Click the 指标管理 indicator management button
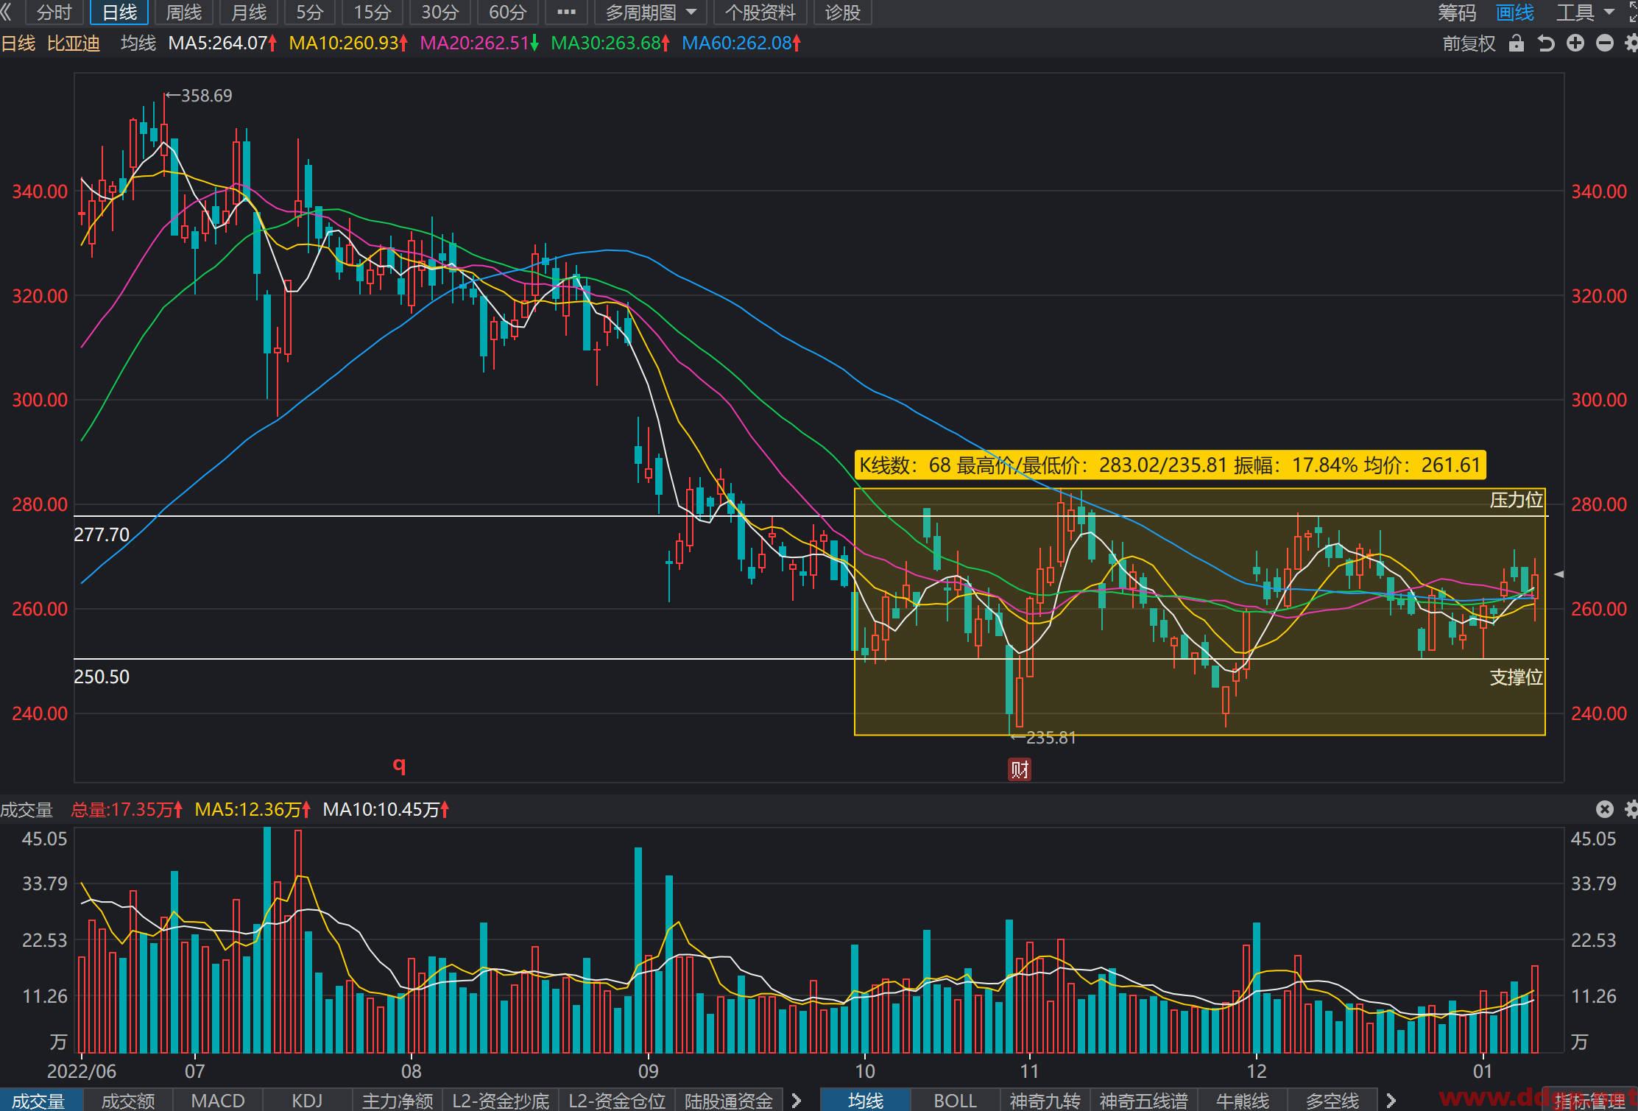The image size is (1638, 1111). pyautogui.click(x=1590, y=1101)
